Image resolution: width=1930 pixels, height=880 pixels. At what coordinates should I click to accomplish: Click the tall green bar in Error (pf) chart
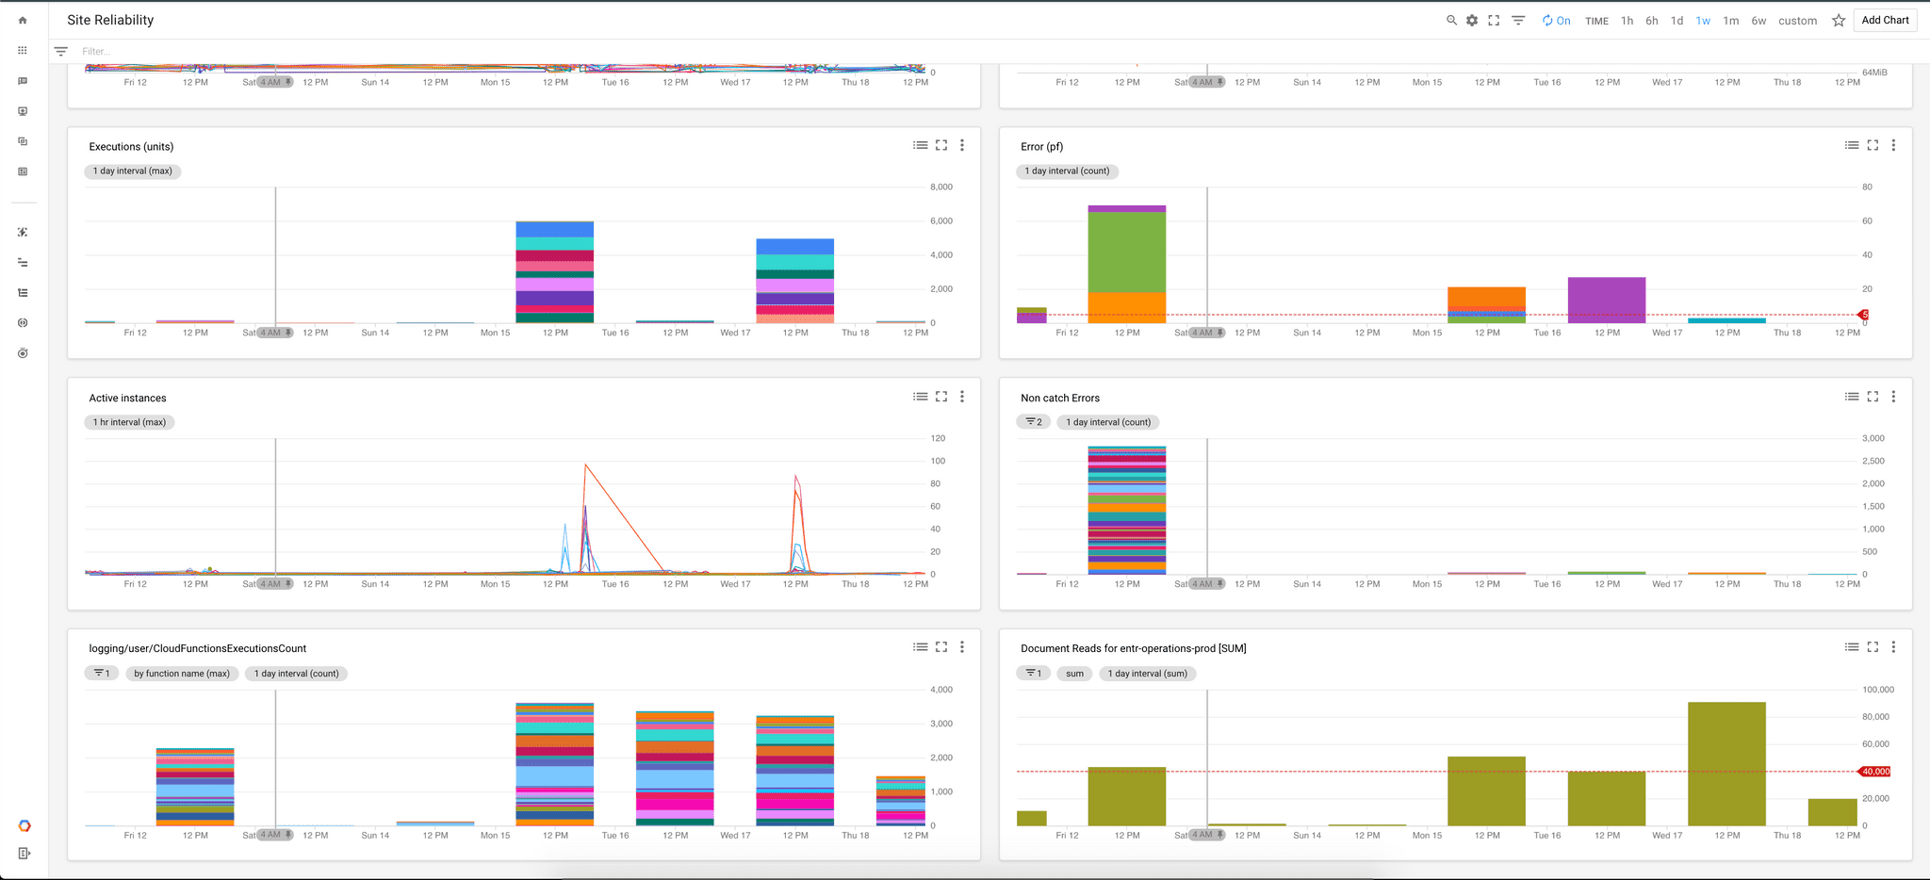coord(1127,253)
